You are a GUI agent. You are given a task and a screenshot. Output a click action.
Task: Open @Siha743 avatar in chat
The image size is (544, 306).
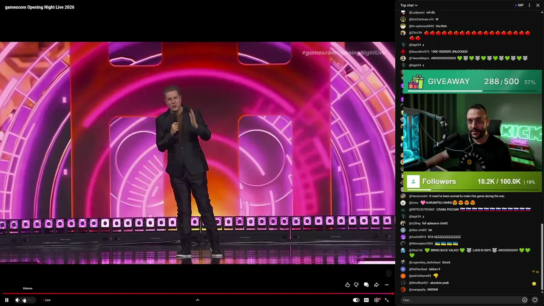(403, 250)
